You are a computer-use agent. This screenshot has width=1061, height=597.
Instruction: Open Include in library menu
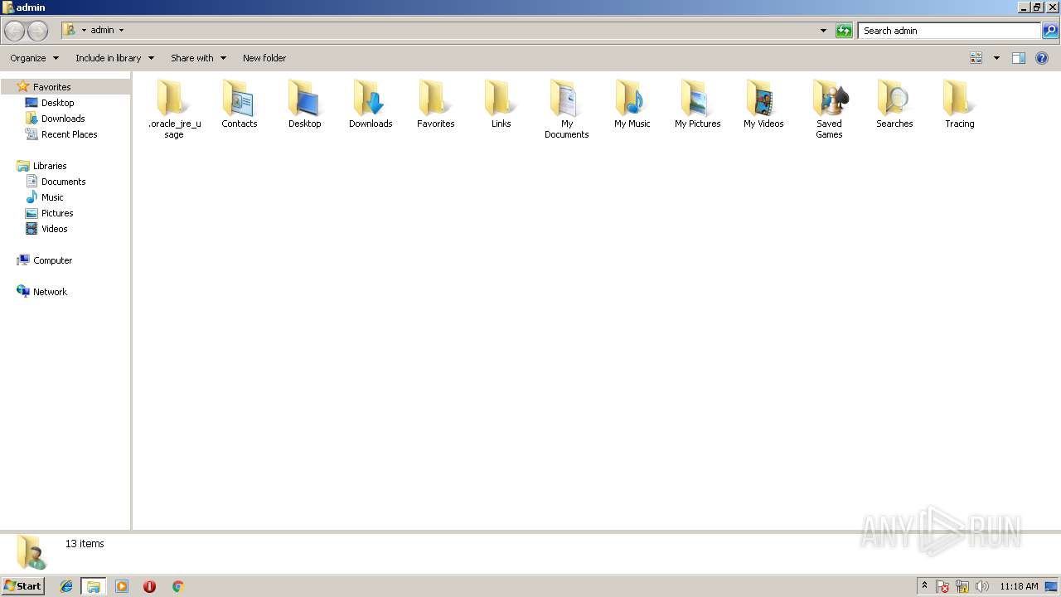(114, 58)
